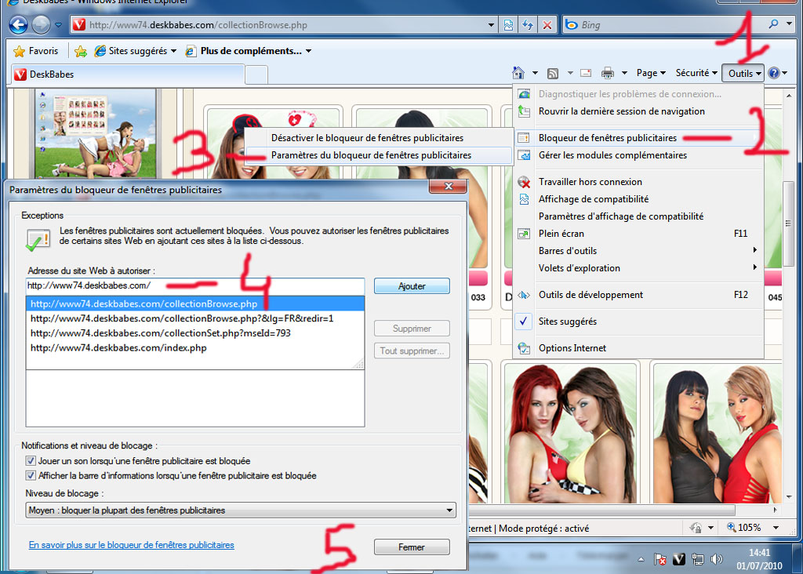Toggle 'Afficher la barre d'informations' checkbox

(31, 475)
